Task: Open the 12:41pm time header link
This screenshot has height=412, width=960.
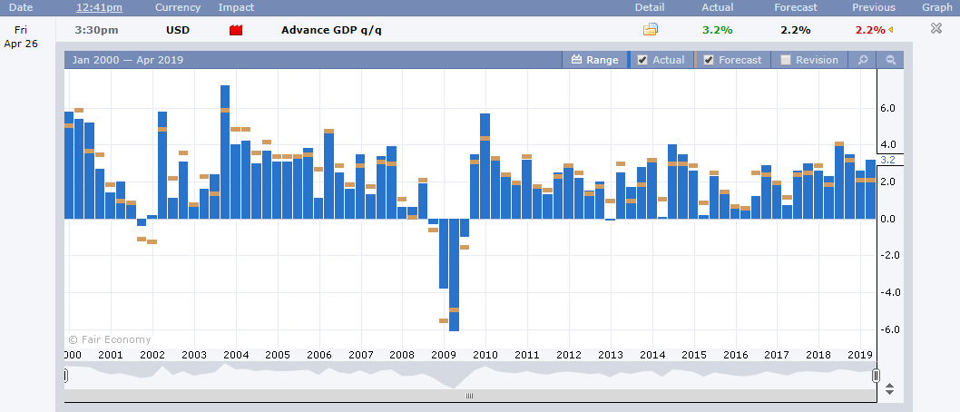Action: [99, 7]
